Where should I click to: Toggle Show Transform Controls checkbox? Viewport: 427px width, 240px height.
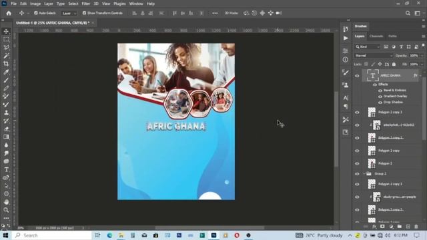coord(84,13)
